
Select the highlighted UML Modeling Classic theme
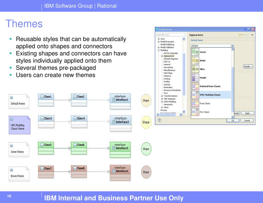click(x=211, y=95)
